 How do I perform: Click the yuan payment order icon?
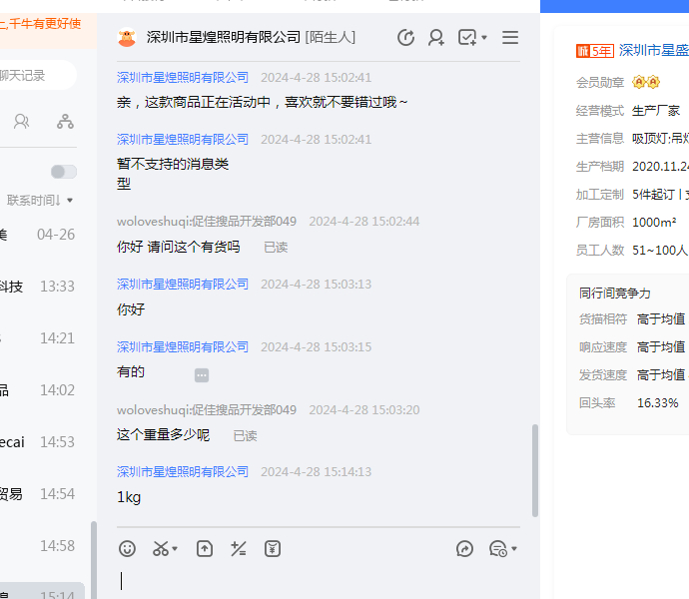click(272, 548)
